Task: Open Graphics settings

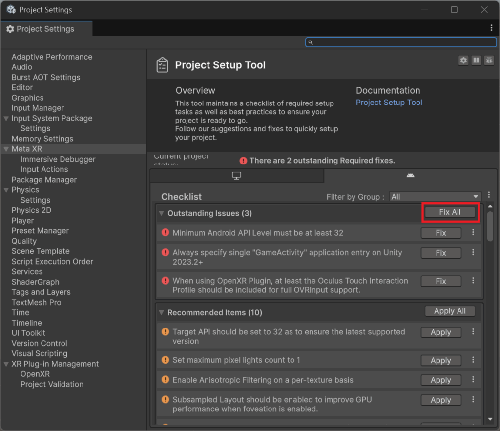Action: click(28, 98)
